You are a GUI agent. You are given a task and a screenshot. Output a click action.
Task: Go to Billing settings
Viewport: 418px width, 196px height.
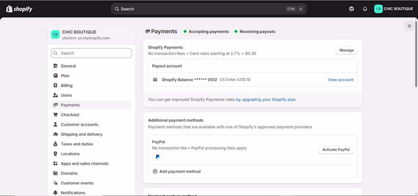pos(66,86)
